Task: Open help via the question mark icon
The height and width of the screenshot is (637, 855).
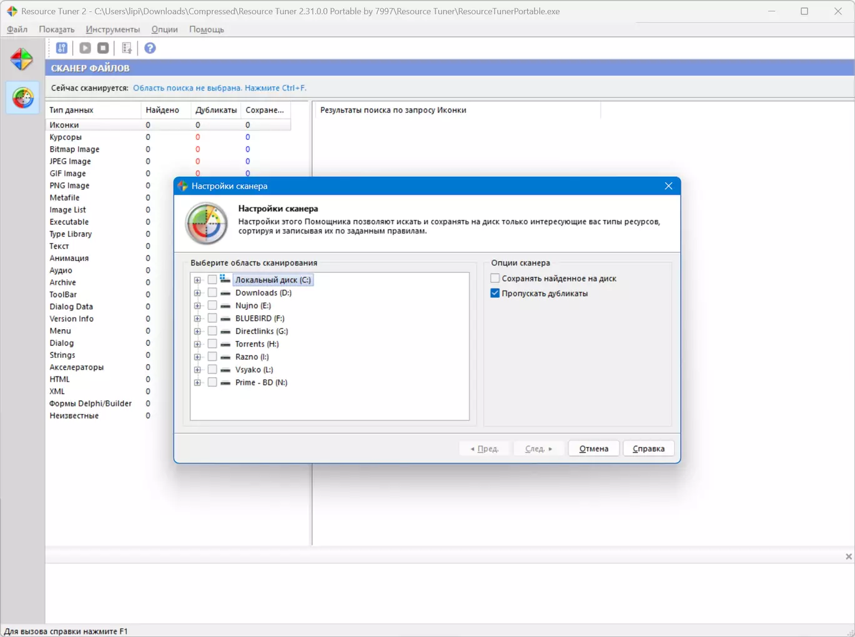Action: point(150,48)
